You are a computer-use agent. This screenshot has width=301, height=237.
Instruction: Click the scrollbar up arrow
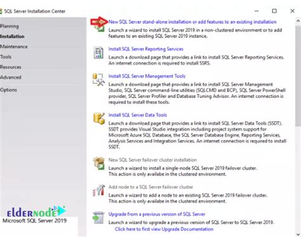298,21
